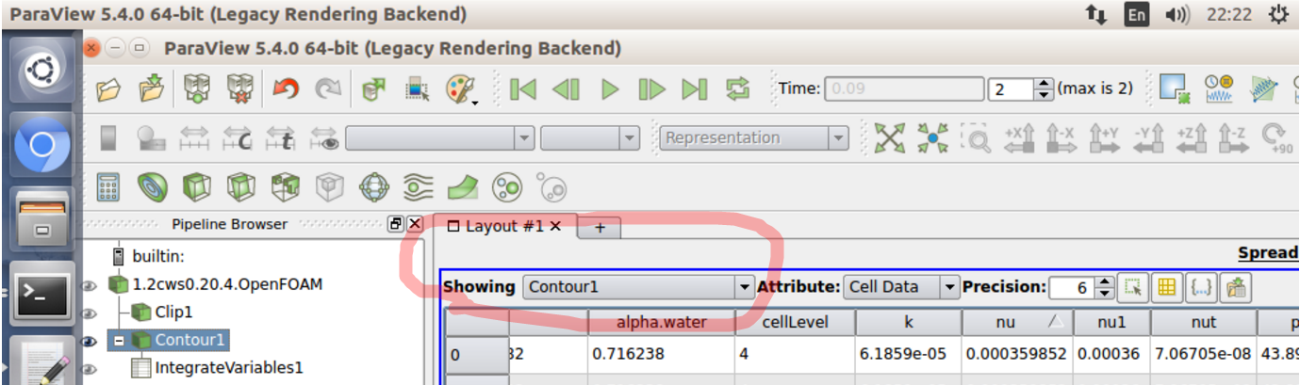
Task: Open Terminal from the Ubuntu launcher
Action: (41, 293)
